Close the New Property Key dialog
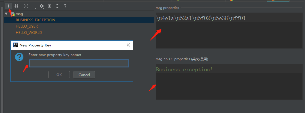305x113 pixels. coord(128,45)
